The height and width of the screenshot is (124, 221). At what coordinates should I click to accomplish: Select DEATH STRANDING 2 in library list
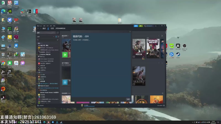48,88
